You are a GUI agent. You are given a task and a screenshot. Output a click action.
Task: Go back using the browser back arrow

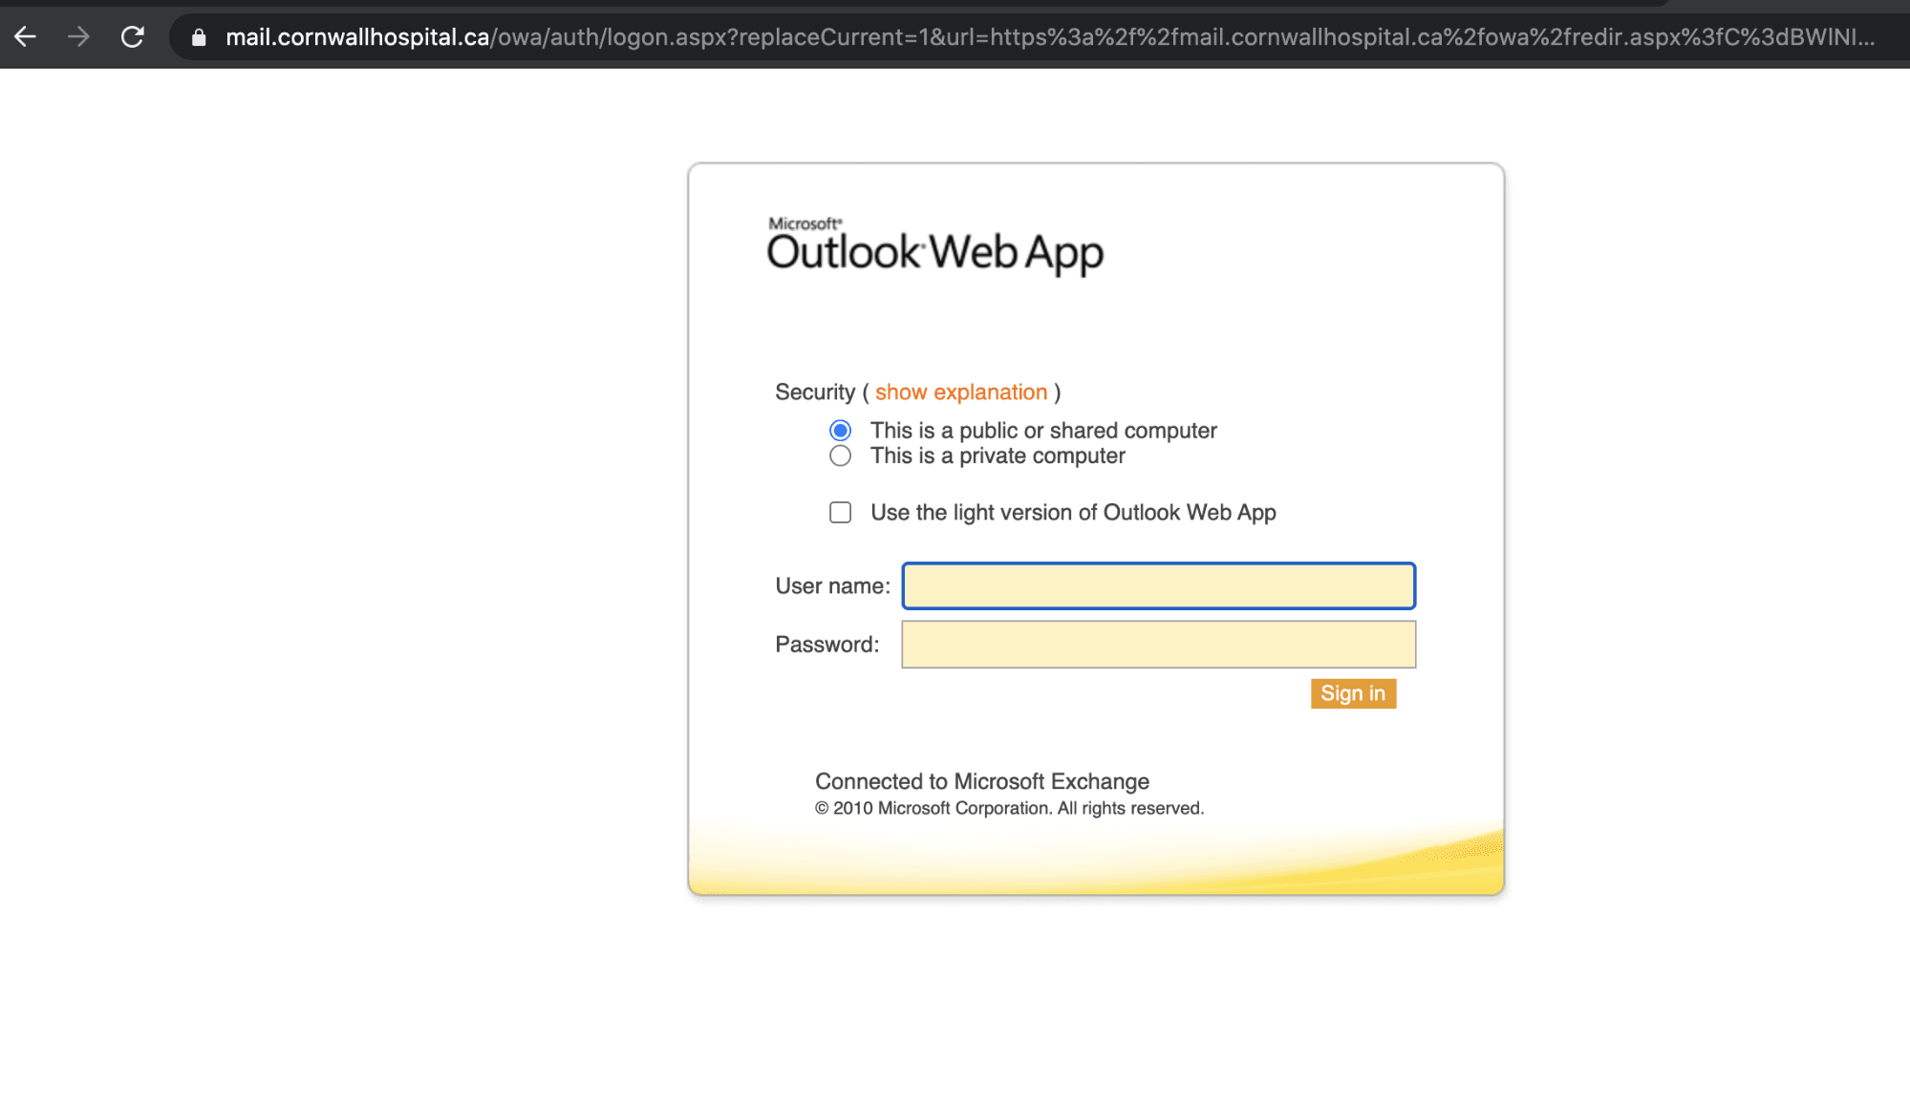[26, 37]
